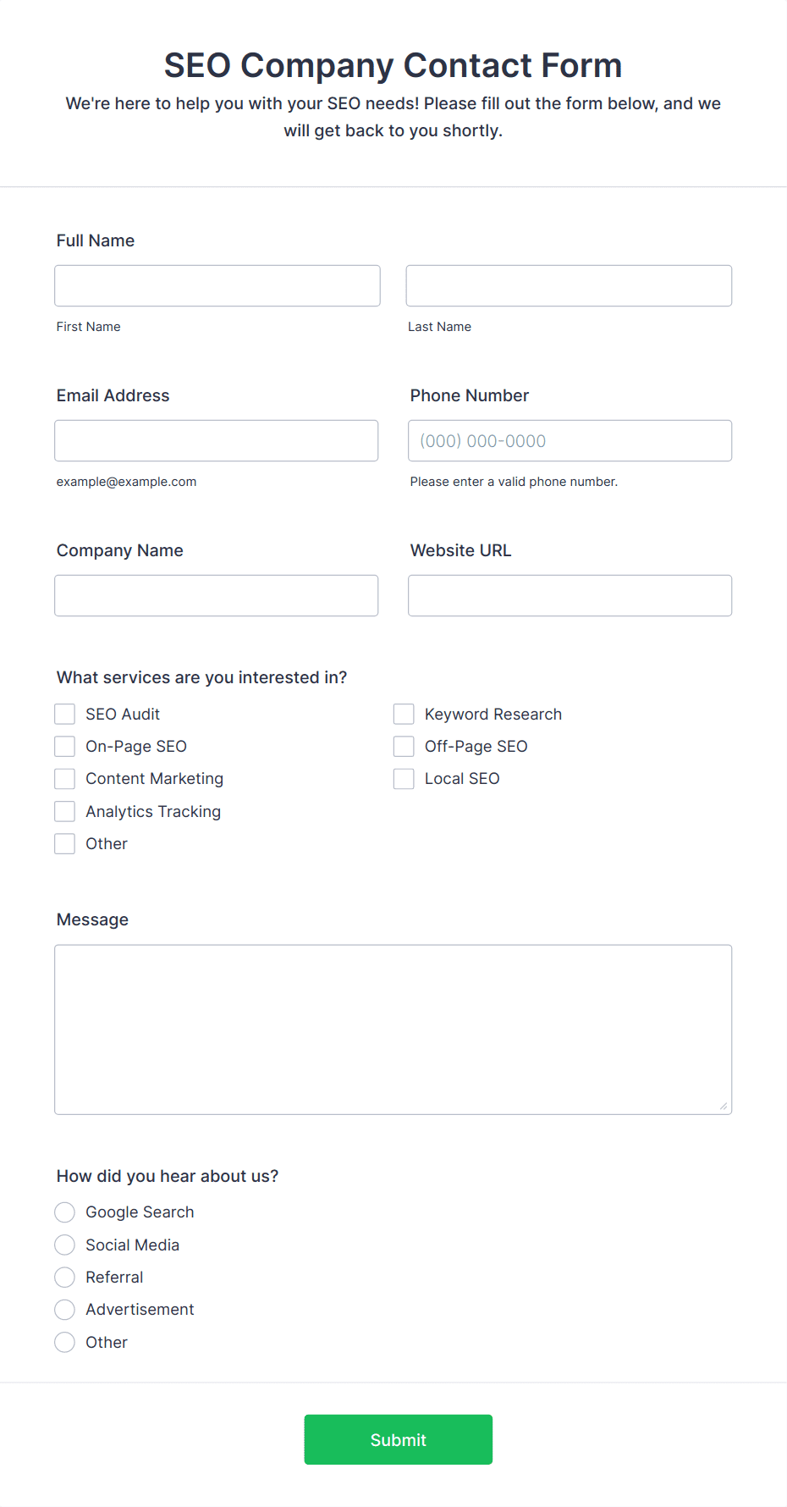Image resolution: width=787 pixels, height=1507 pixels.
Task: Tick the On-Page SEO checkbox
Action: tap(65, 747)
